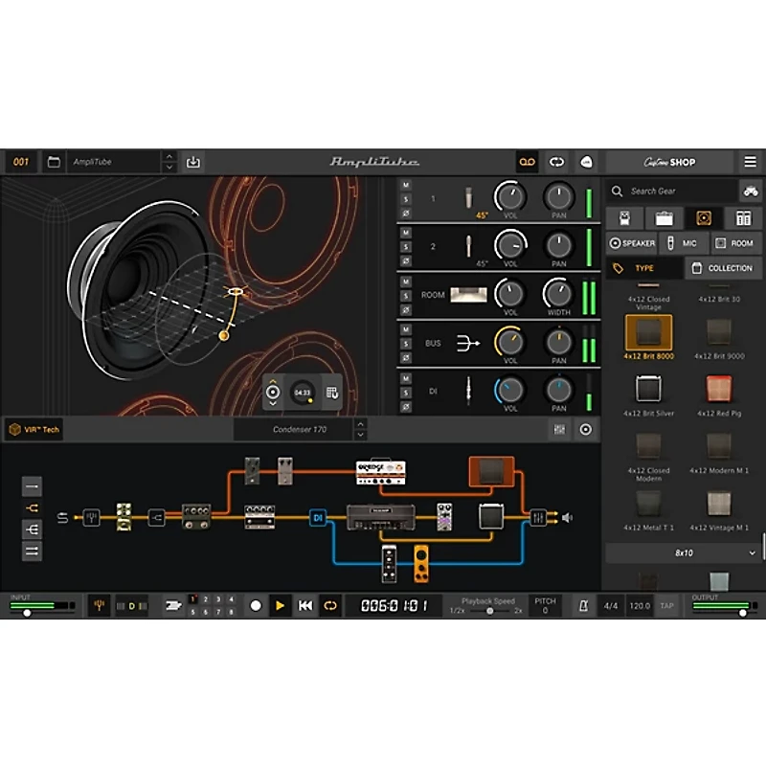Click the rewind-to-start transport button
The width and height of the screenshot is (766, 766).
[304, 604]
